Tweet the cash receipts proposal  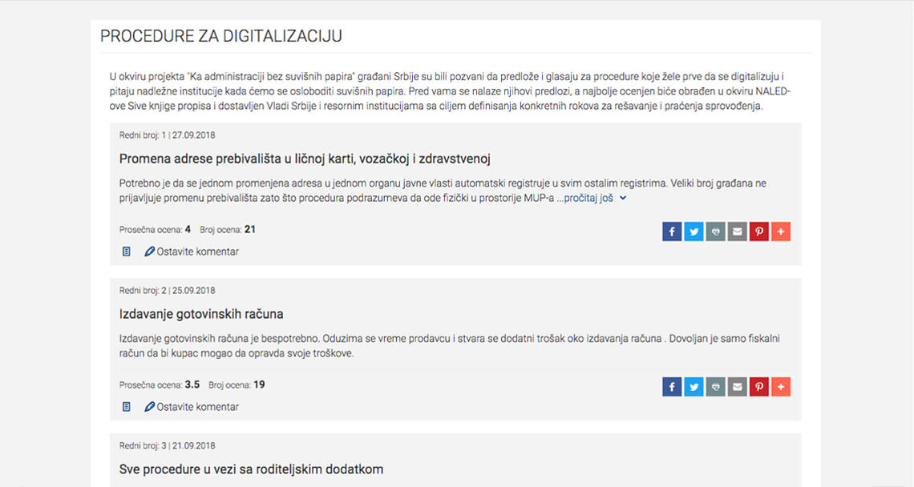[x=694, y=387]
